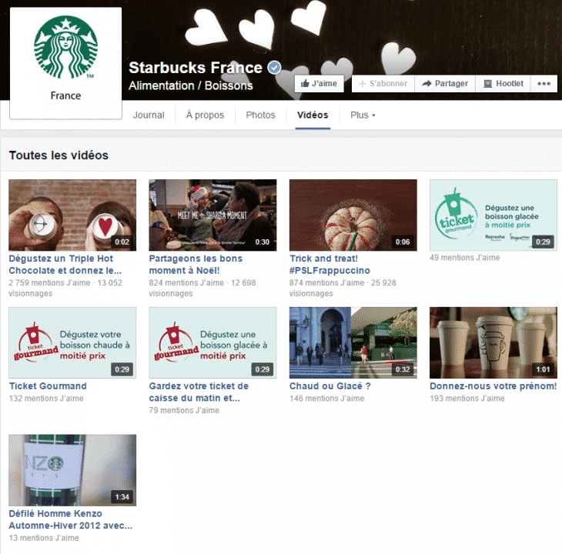Play the Donnez-nous votre prénom cups video
Screen dimensions: 562x554
tap(493, 342)
